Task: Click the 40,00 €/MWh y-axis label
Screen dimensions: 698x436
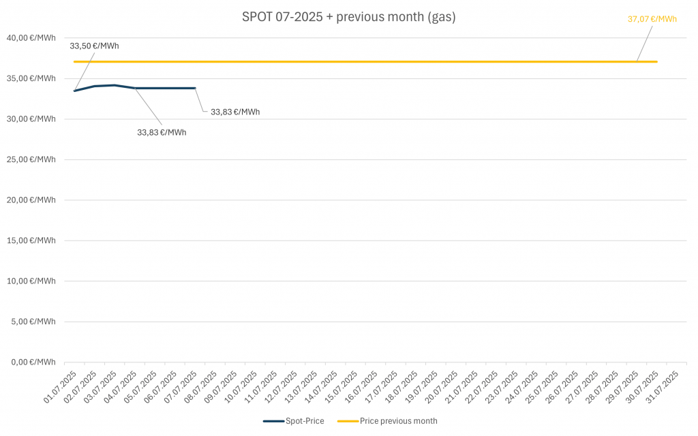Action: tap(32, 38)
